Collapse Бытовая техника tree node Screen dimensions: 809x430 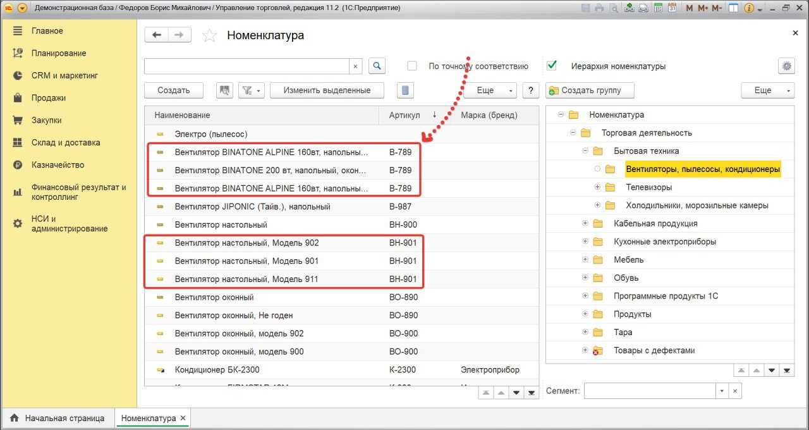585,151
